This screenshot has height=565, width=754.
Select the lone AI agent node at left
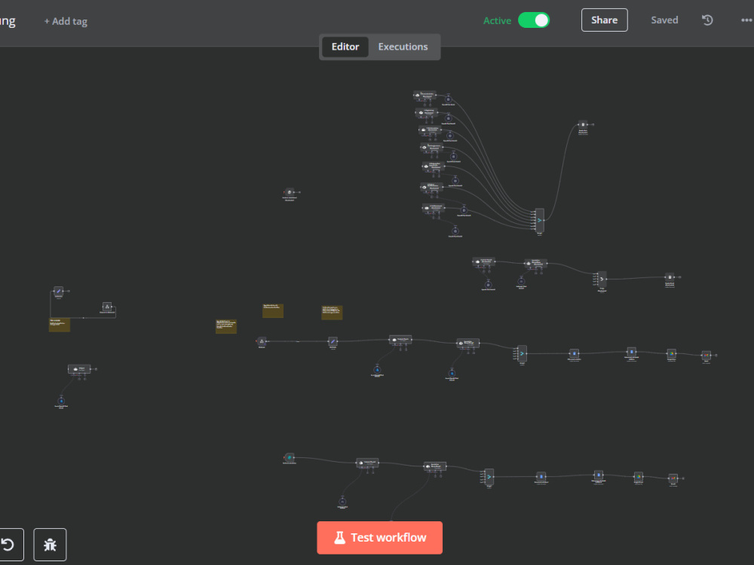79,369
